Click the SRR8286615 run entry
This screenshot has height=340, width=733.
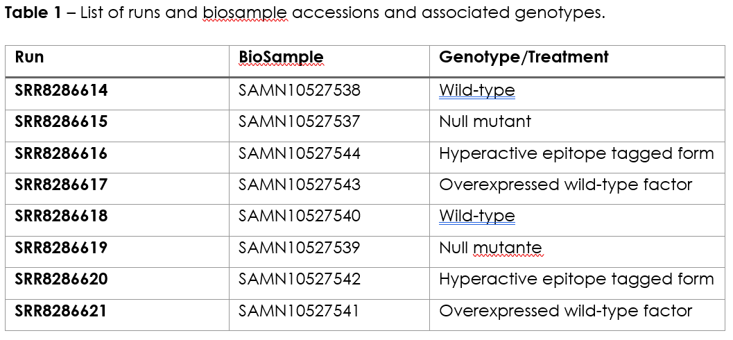(x=61, y=122)
